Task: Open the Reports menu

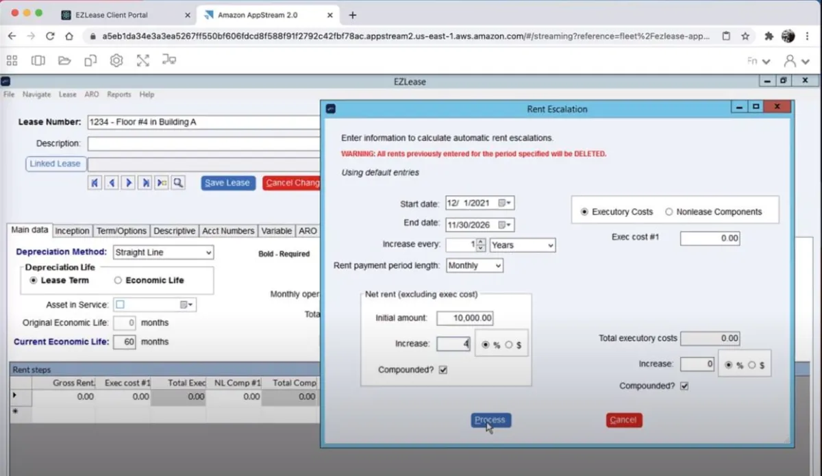Action: tap(119, 95)
